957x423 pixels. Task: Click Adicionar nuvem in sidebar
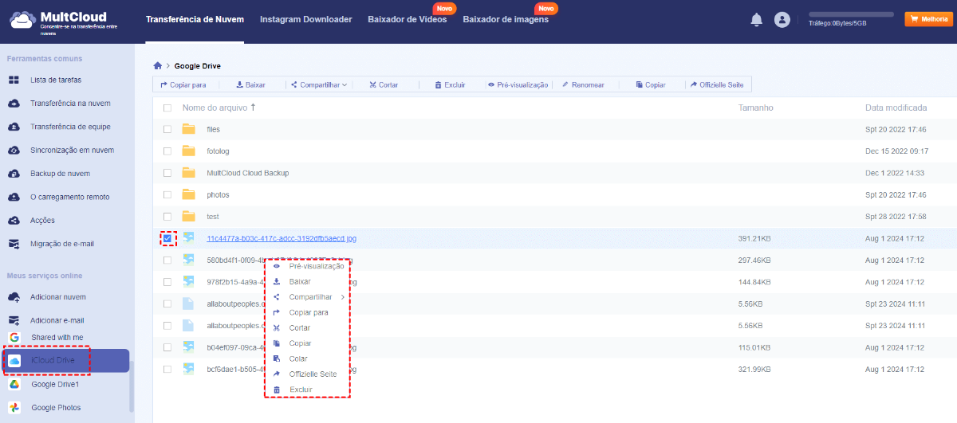[x=57, y=297]
